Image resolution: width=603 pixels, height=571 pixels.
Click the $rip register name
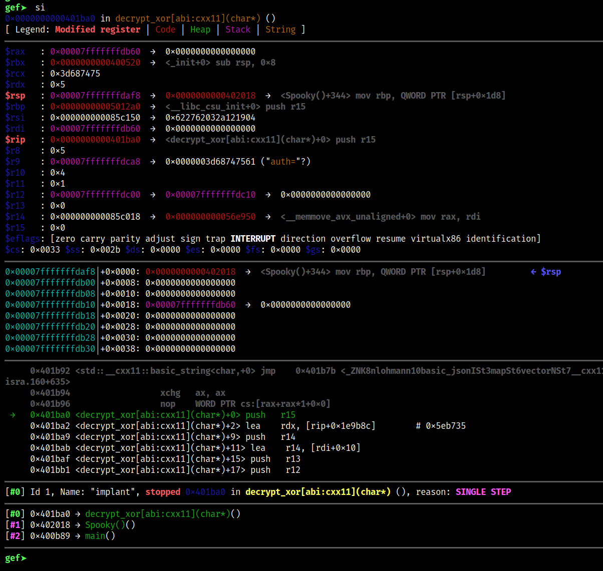point(15,140)
